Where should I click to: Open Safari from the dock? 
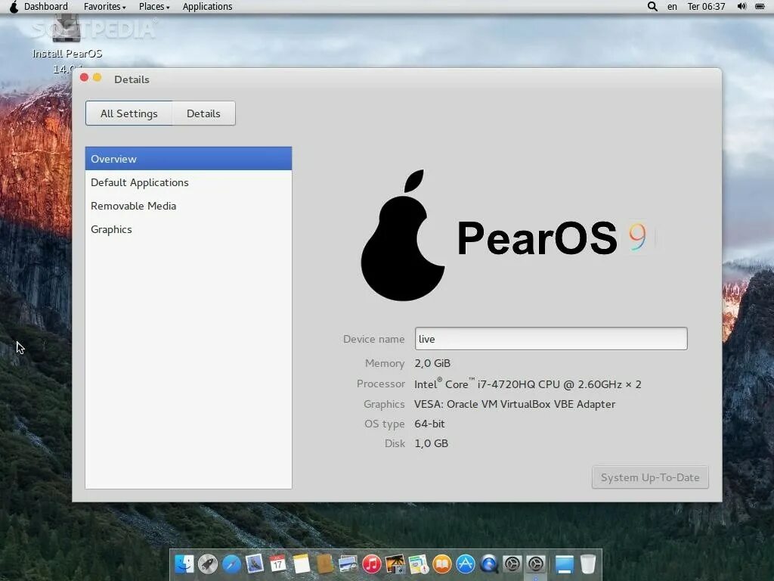point(231,564)
